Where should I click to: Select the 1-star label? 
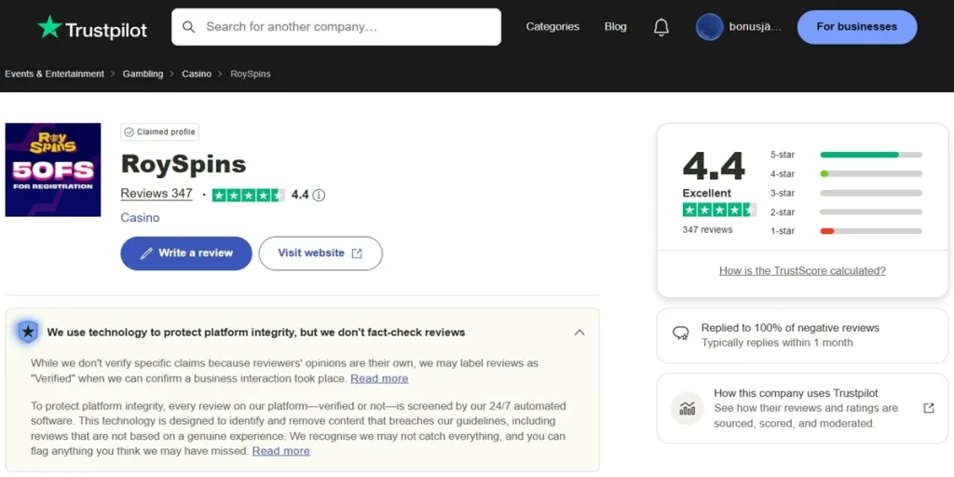(x=783, y=231)
